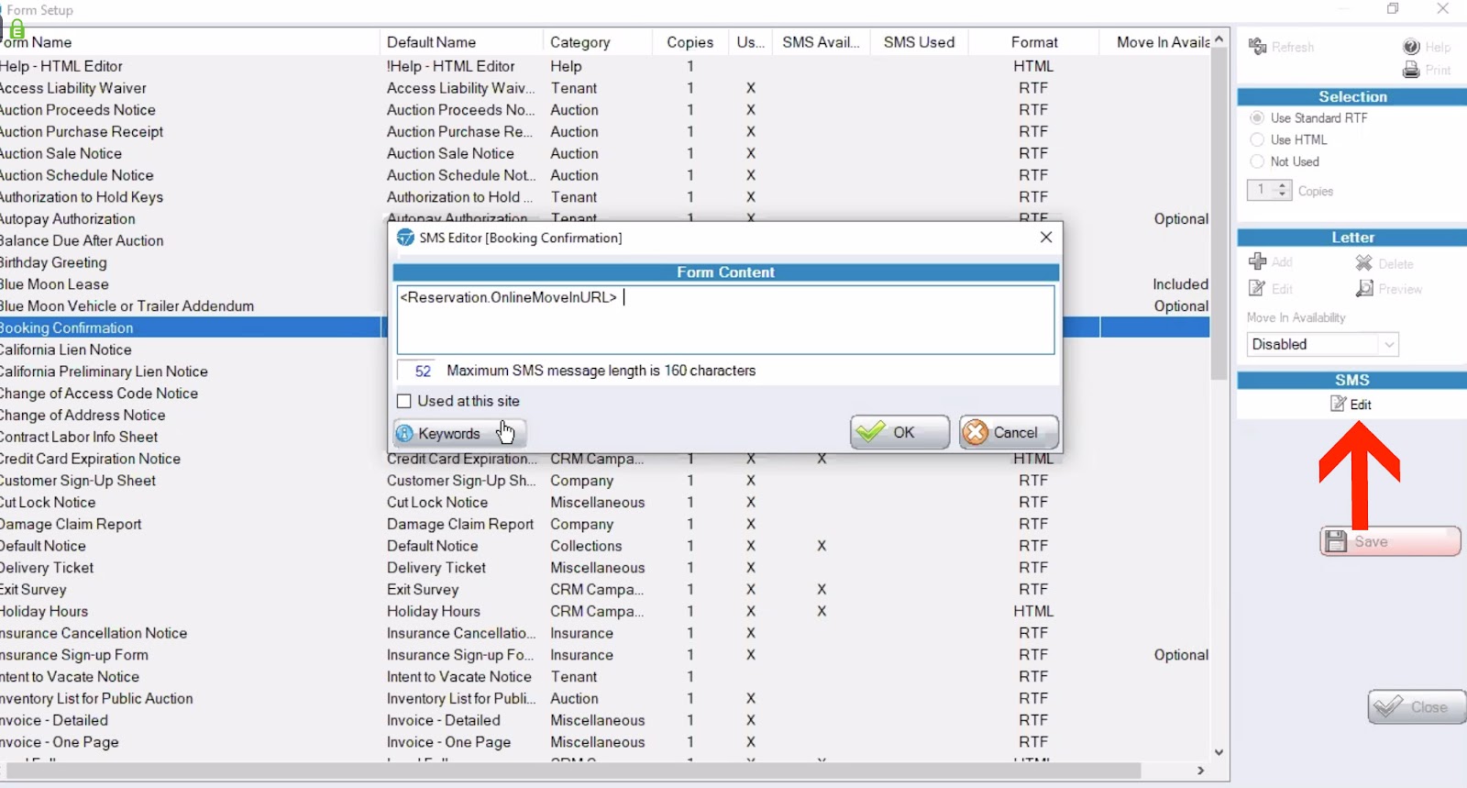Cancel the SMS Editor dialog

pyautogui.click(x=1009, y=432)
